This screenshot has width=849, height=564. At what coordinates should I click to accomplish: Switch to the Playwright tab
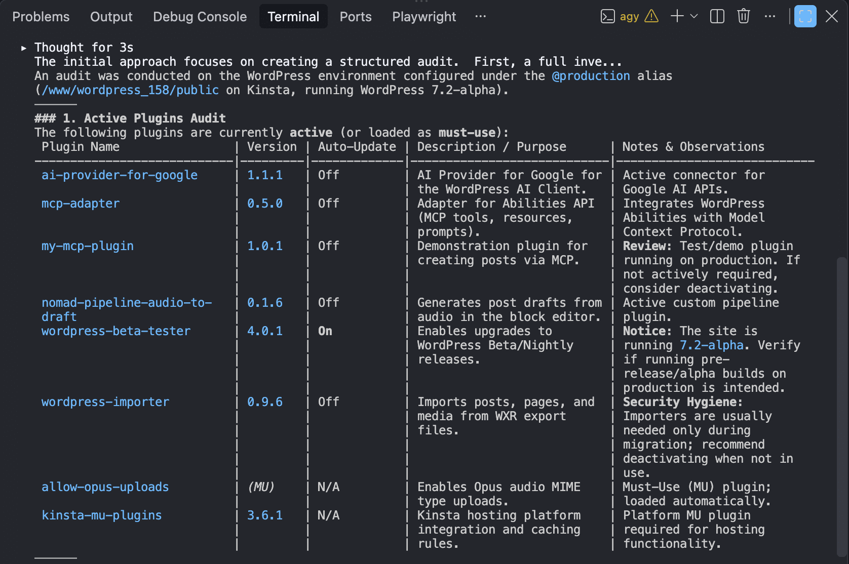point(424,17)
